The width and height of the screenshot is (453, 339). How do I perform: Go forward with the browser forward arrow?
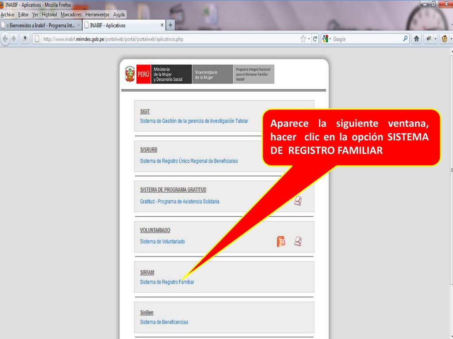(x=14, y=39)
